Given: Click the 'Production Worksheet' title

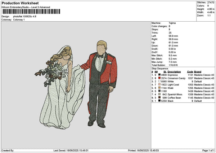Looking at the screenshot, I should pos(20,3).
